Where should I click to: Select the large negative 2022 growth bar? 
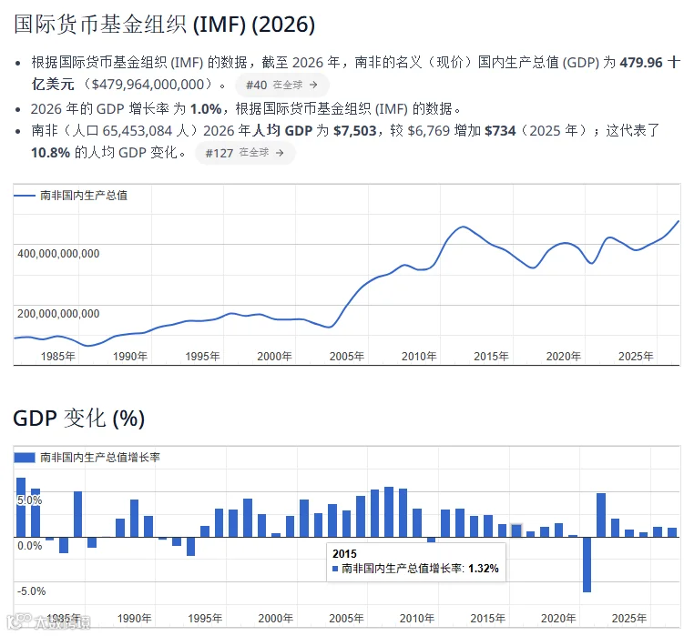click(x=587, y=564)
